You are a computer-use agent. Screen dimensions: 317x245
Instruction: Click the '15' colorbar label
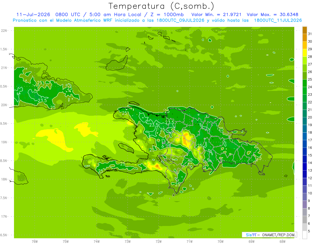coord(310,155)
